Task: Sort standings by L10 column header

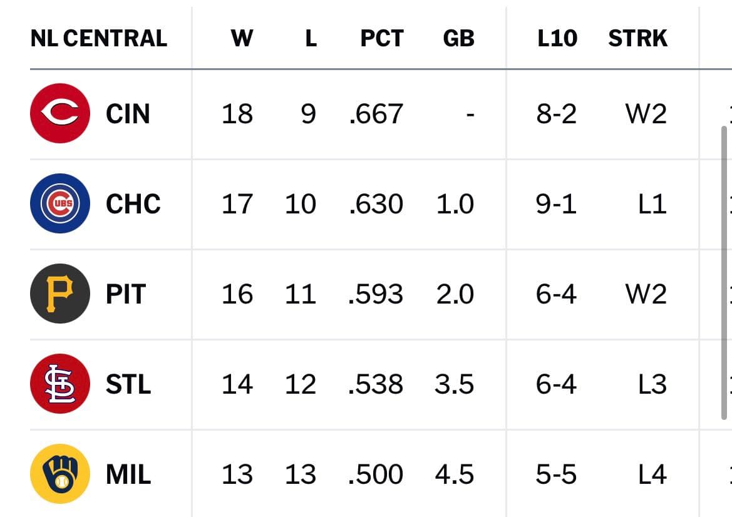Action: pyautogui.click(x=557, y=38)
